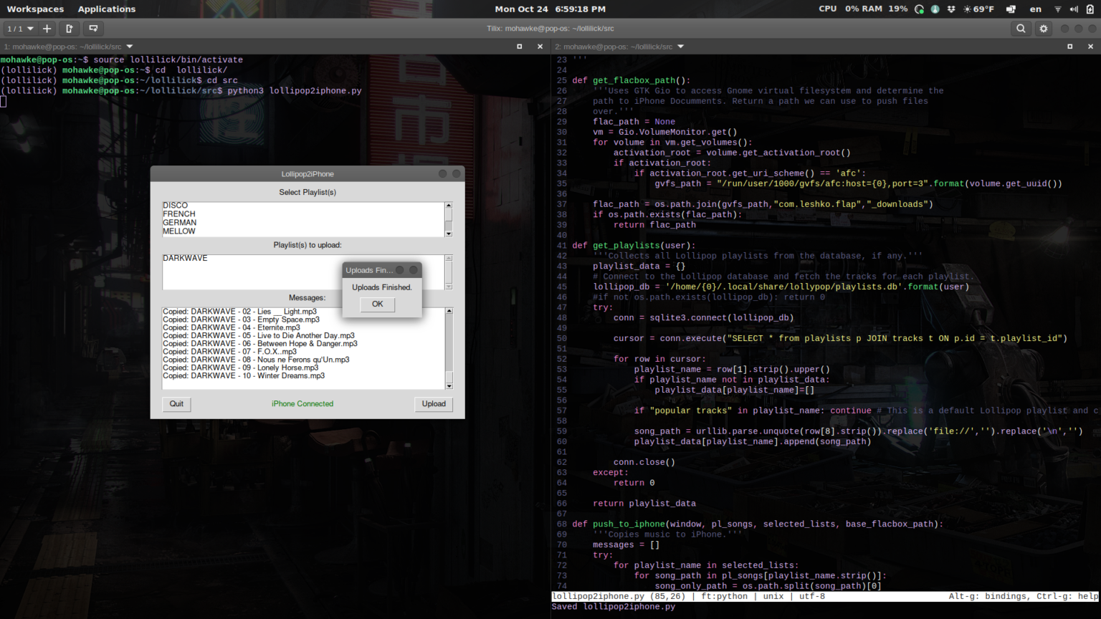This screenshot has height=619, width=1101.
Task: Open Tilix preferences via gear icon
Action: point(1043,28)
